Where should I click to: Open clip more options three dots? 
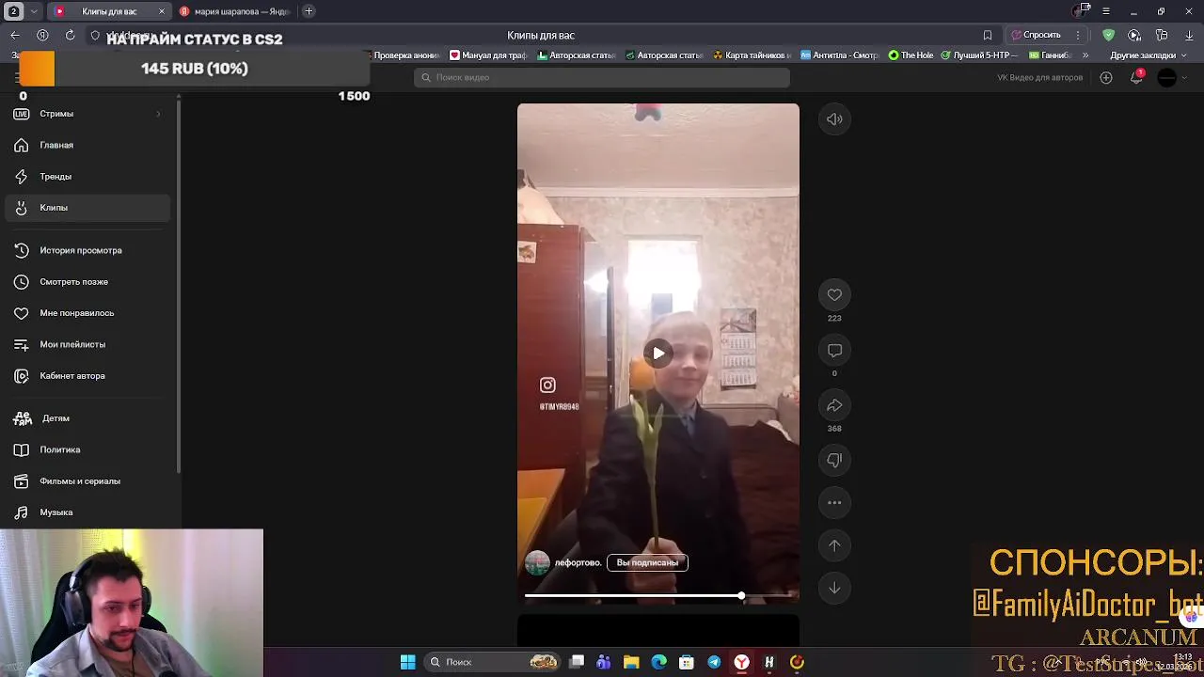[834, 503]
